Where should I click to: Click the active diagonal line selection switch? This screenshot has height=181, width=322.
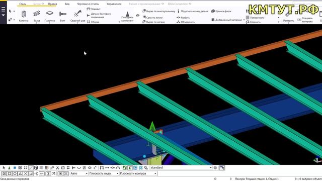click(31, 168)
